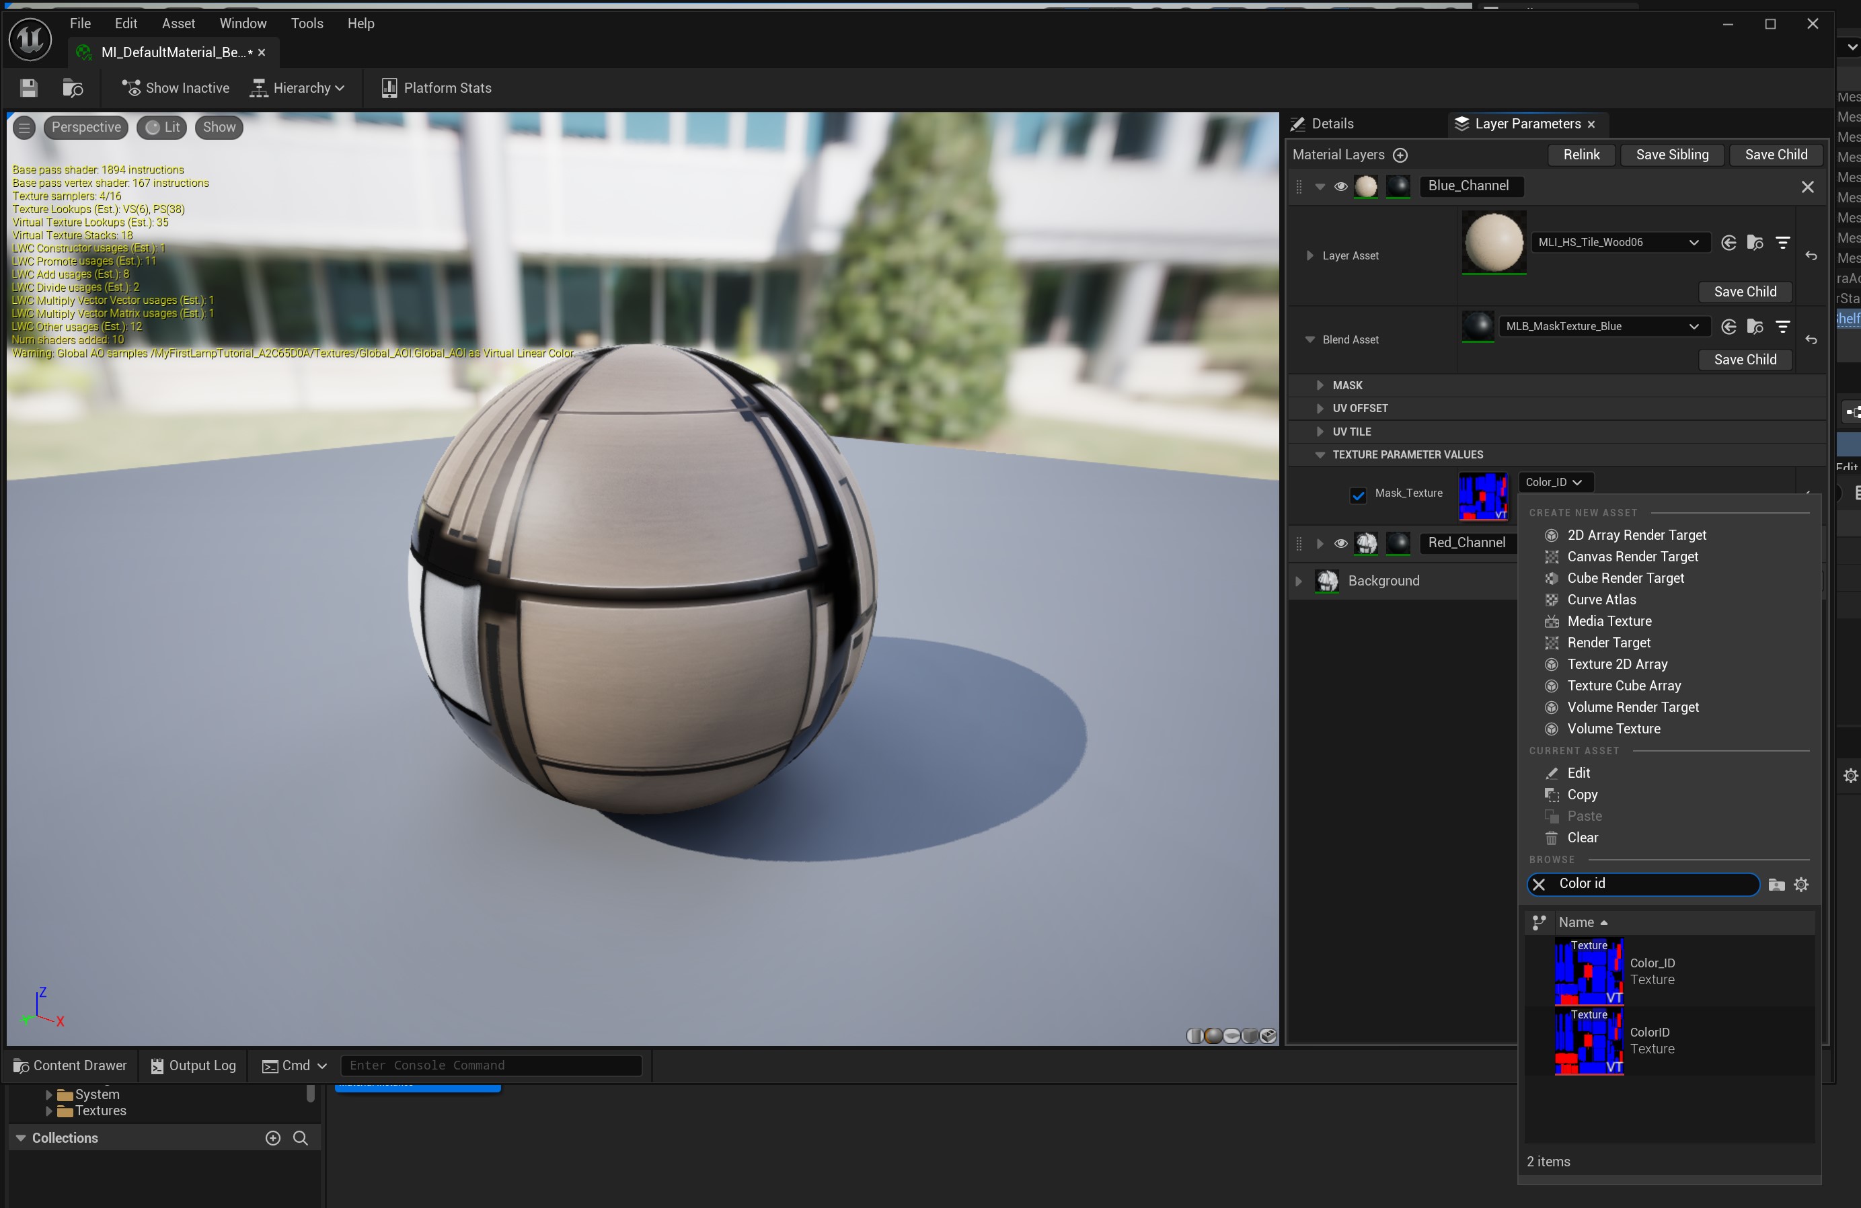Open viewport hamburger options menu
The image size is (1861, 1208).
pyautogui.click(x=24, y=127)
